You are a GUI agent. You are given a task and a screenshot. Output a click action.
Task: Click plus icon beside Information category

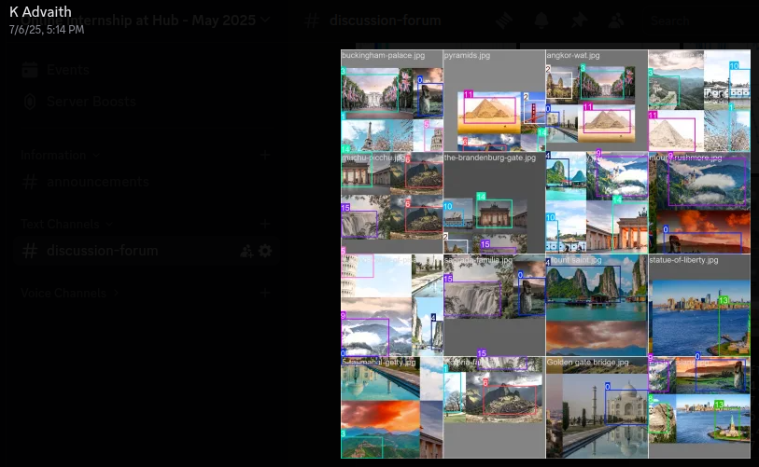pyautogui.click(x=266, y=155)
